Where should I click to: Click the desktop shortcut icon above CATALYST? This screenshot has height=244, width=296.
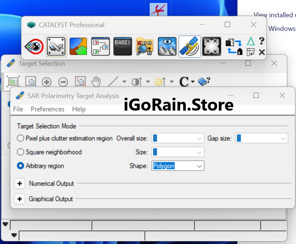point(158,10)
